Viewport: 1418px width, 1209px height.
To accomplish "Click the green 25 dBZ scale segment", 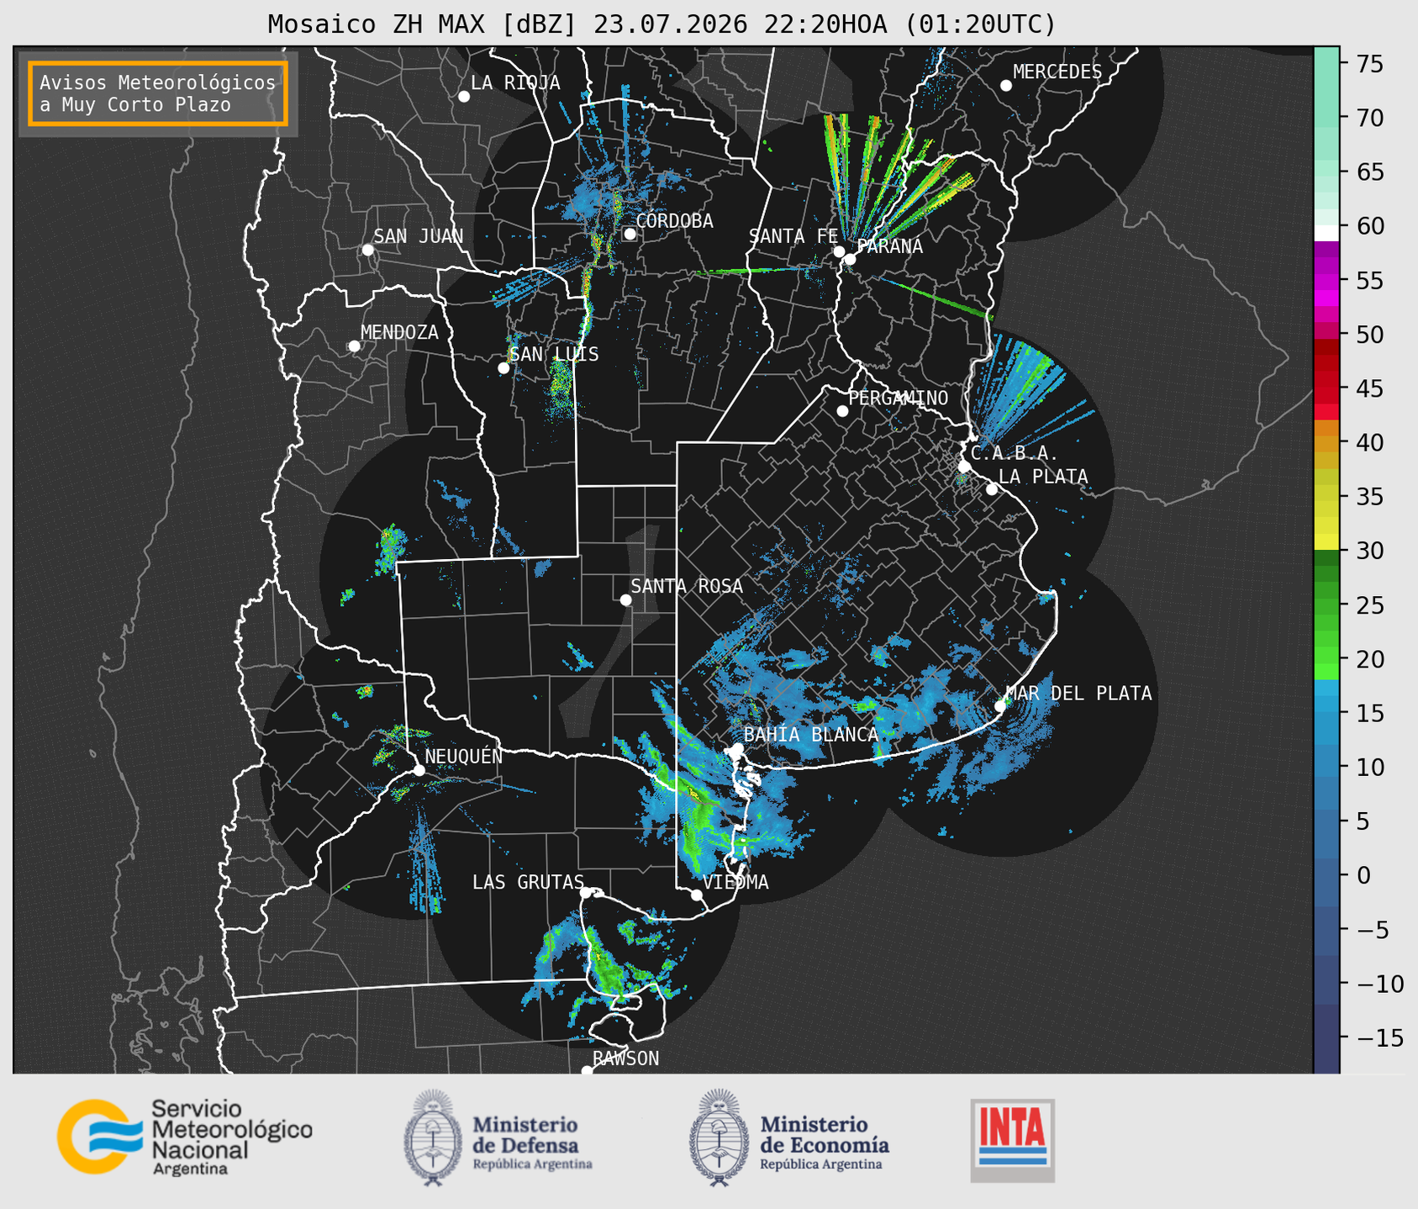I will pyautogui.click(x=1326, y=605).
